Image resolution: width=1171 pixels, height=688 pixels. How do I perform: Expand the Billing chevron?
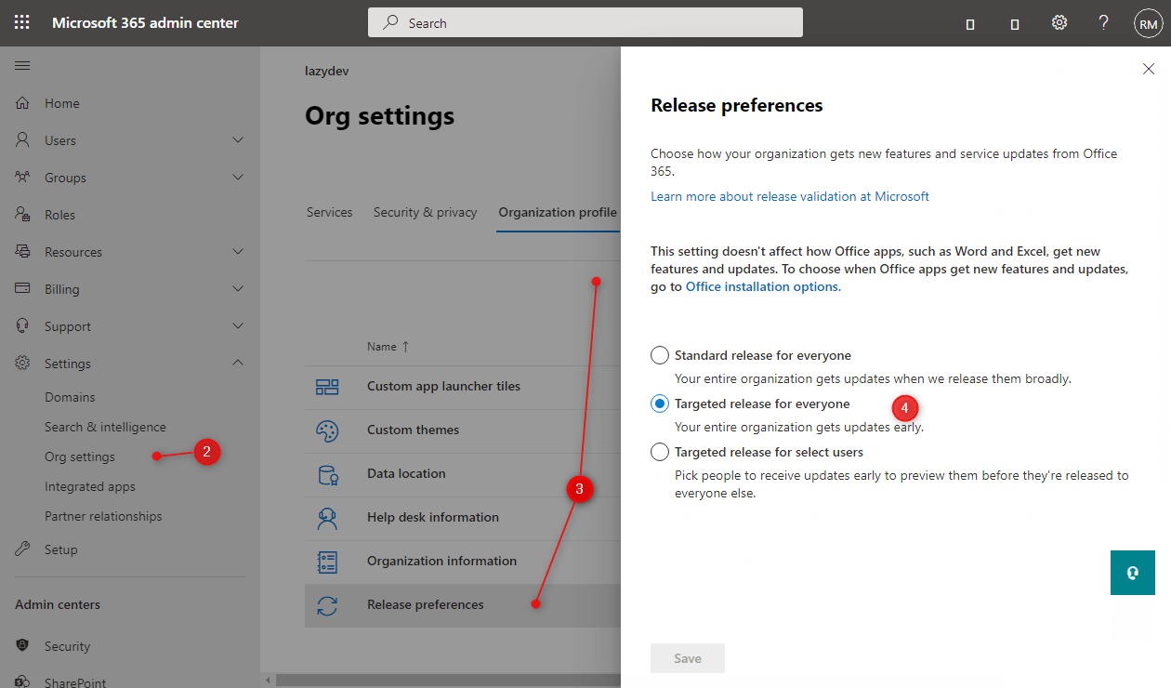tap(238, 289)
